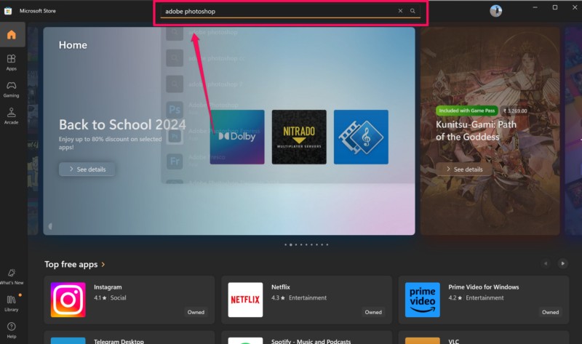Go to Gaming section in sidebar
This screenshot has height=344, width=582.
pos(12,89)
